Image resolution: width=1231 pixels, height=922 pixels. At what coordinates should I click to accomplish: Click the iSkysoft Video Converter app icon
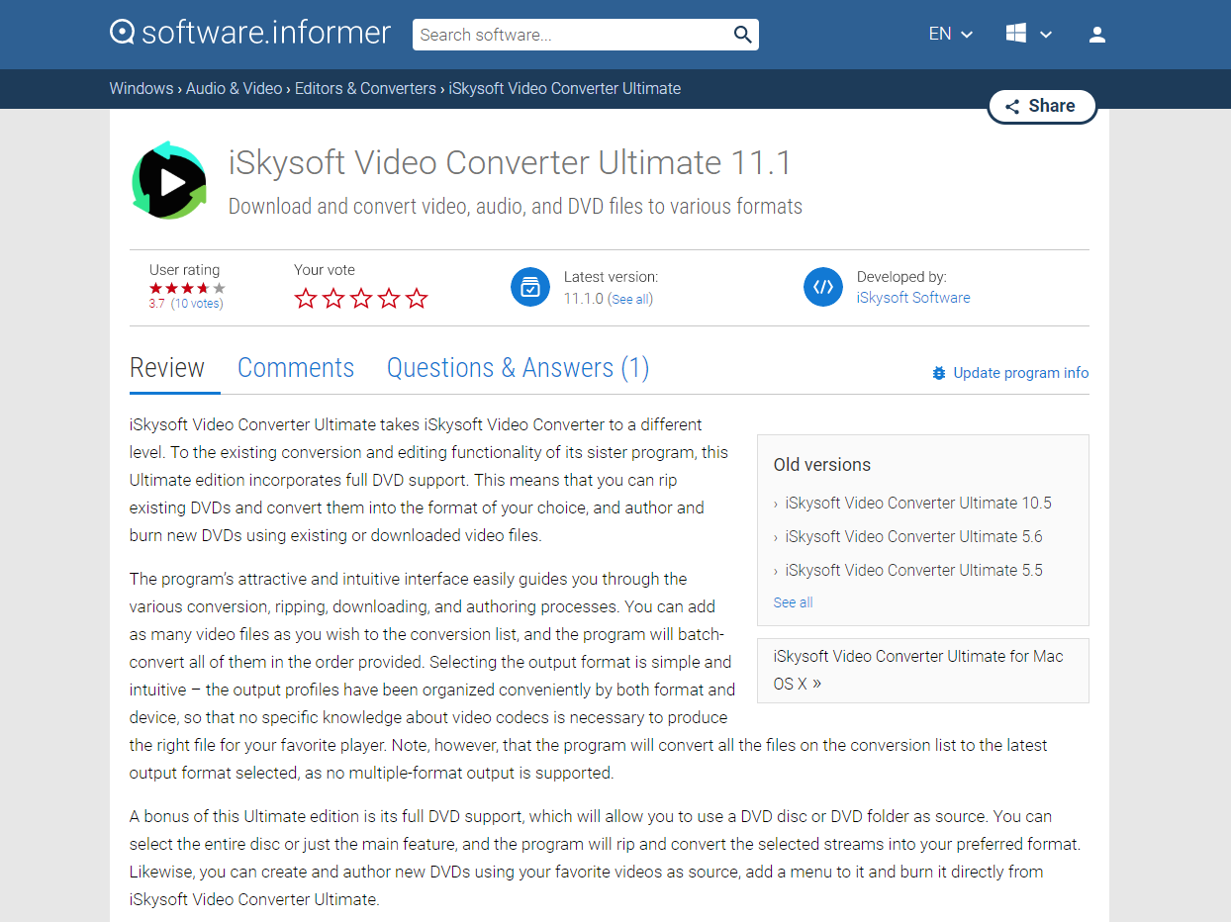[x=169, y=181]
